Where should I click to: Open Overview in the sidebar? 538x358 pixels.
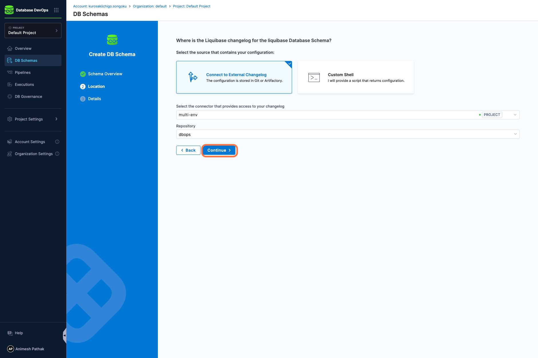coord(33,48)
